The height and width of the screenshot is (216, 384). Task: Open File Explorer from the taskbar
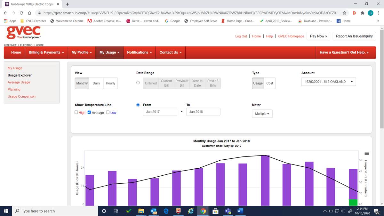click(x=141, y=211)
